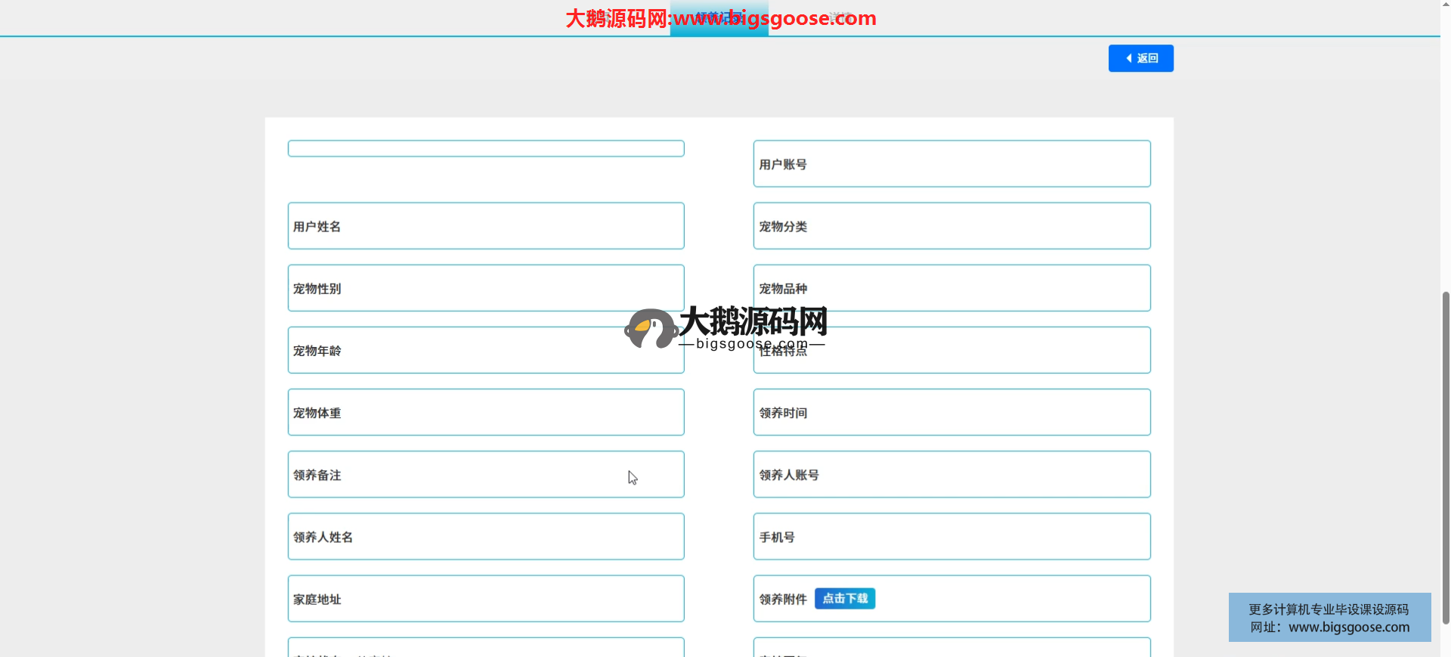1451x657 pixels.
Task: Click the 宠物品种 field
Action: [951, 288]
